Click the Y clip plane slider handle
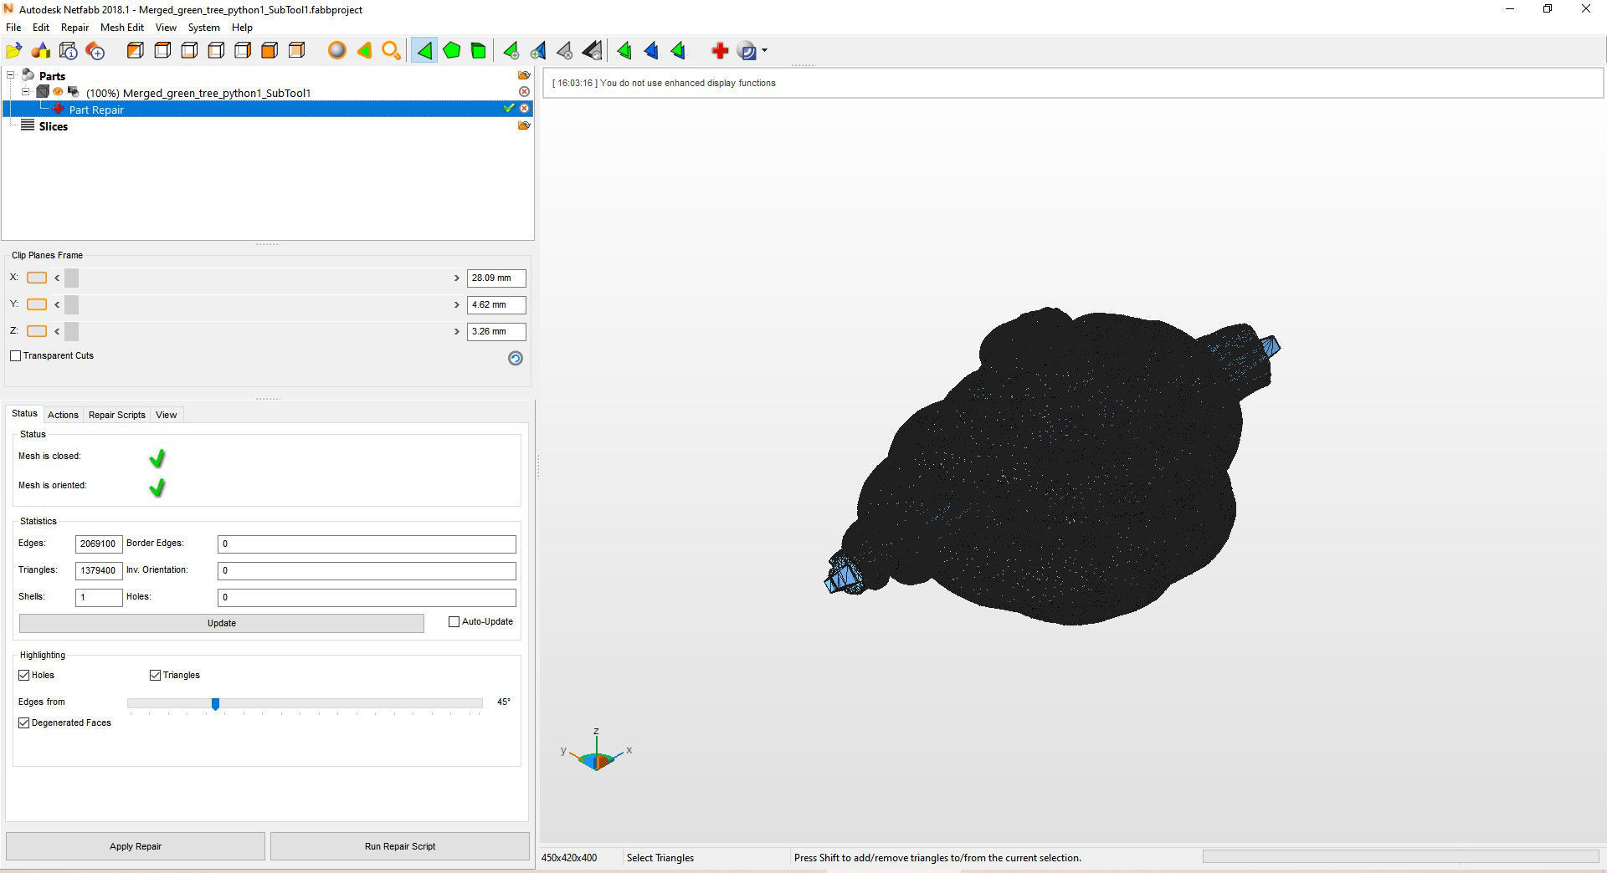 [71, 304]
